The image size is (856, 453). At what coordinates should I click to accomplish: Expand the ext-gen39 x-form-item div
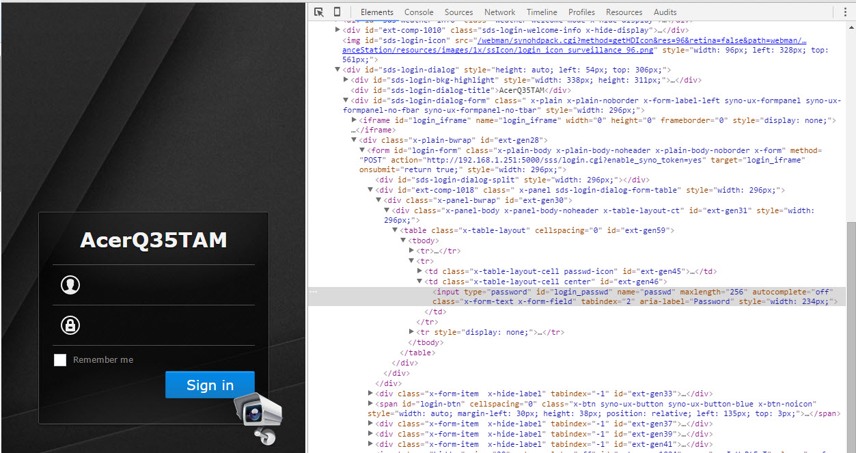pyautogui.click(x=370, y=434)
